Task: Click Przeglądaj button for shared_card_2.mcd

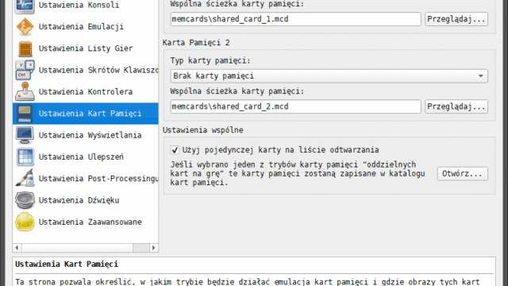Action: point(456,106)
